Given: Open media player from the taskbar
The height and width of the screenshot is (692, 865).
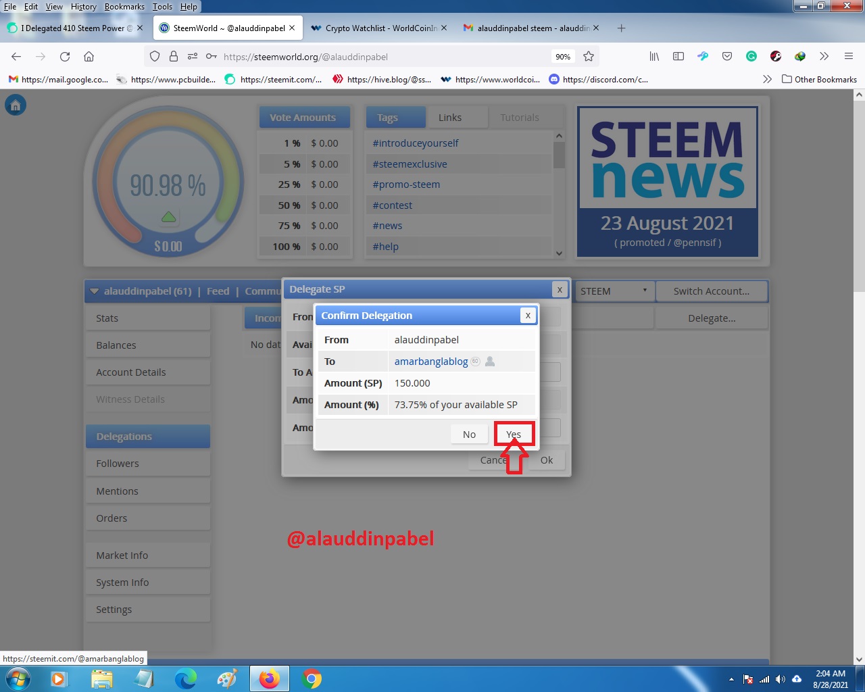Looking at the screenshot, I should pyautogui.click(x=59, y=678).
